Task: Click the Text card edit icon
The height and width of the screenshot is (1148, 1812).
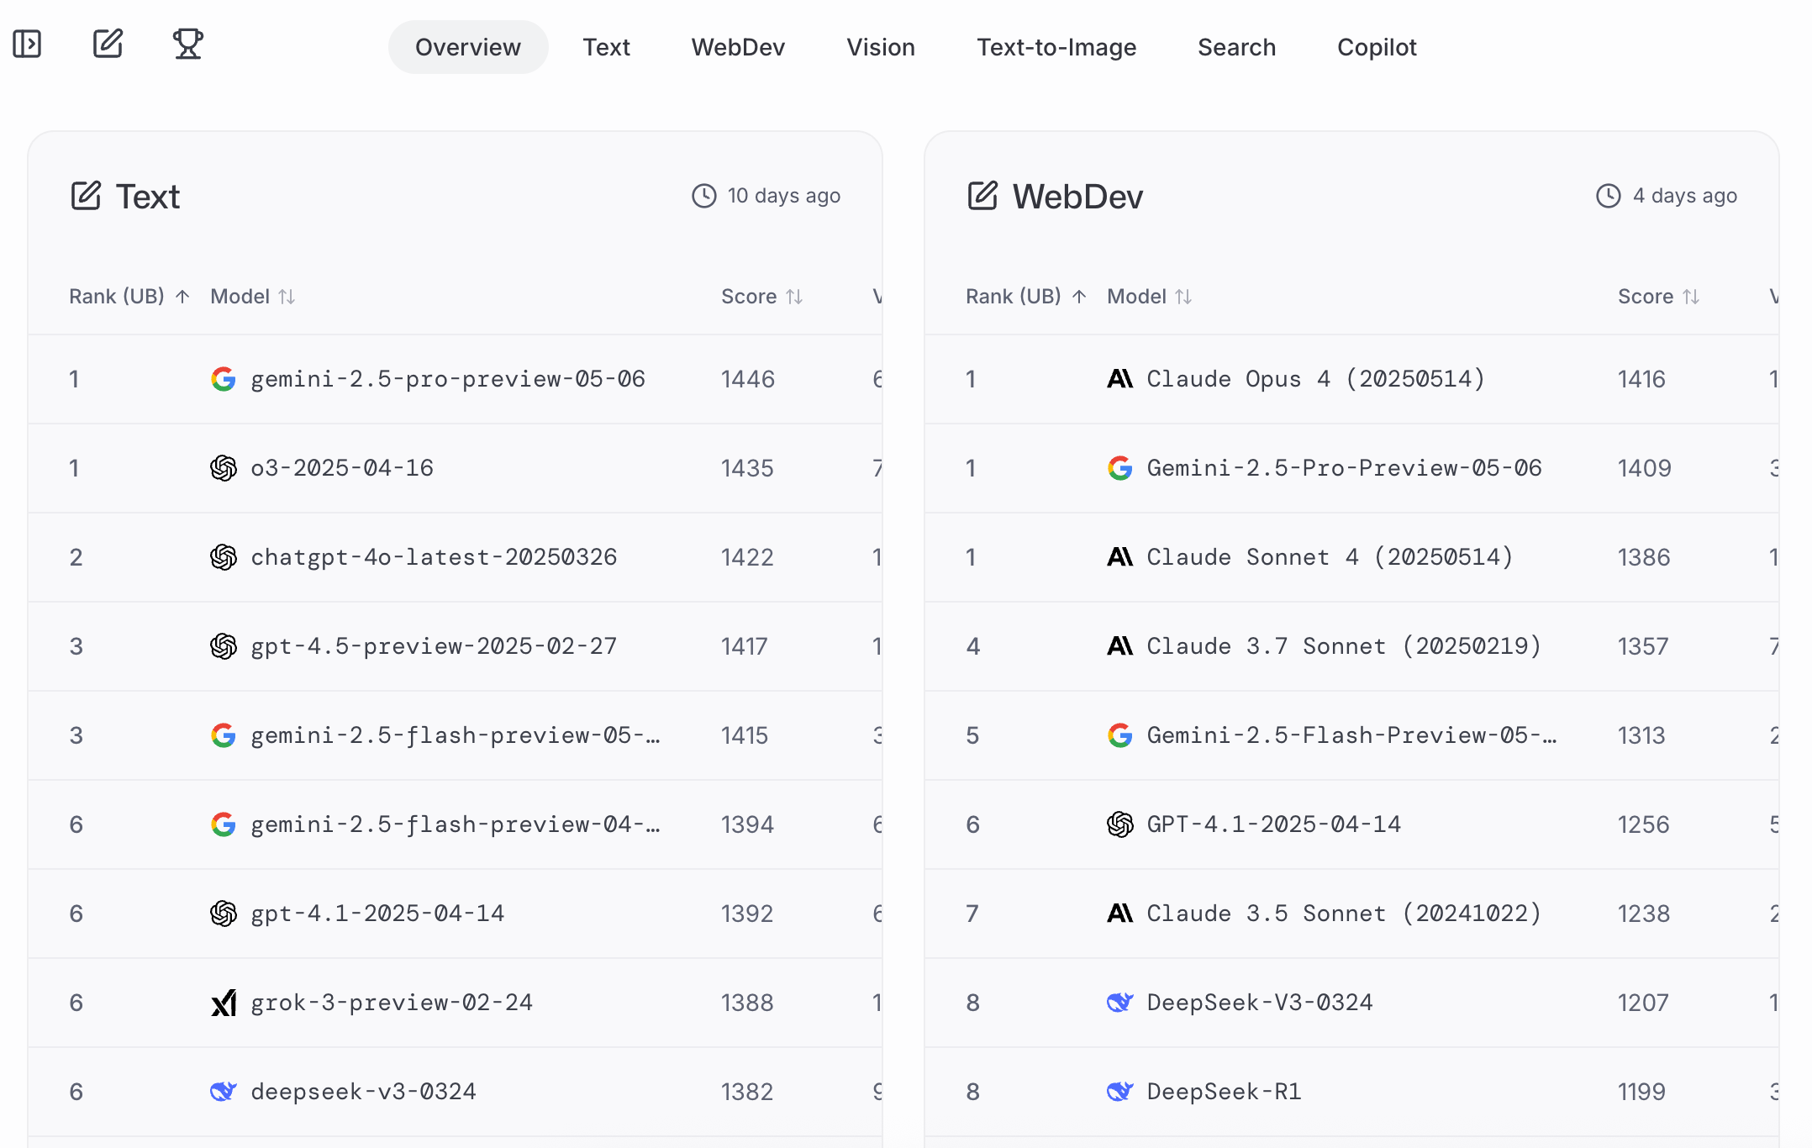Action: 86,196
